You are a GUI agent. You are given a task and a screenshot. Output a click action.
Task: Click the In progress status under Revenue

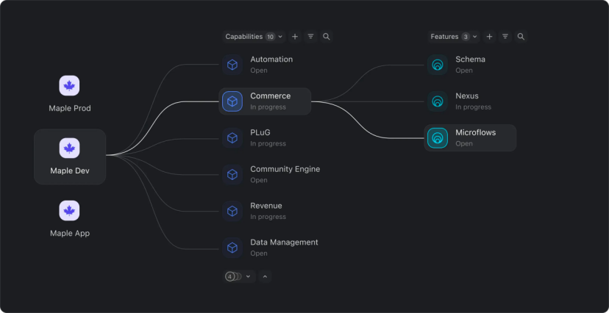tap(268, 217)
